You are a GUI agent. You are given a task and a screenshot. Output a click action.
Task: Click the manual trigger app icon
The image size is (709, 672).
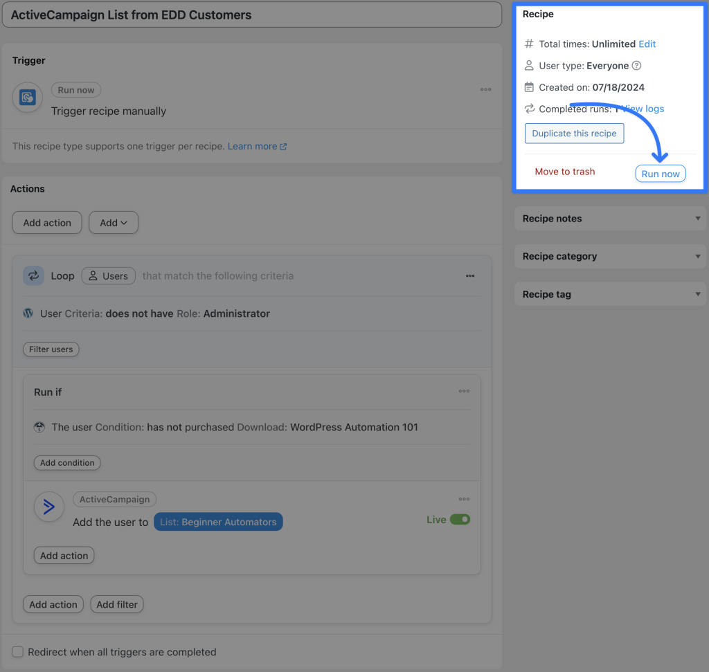[27, 97]
